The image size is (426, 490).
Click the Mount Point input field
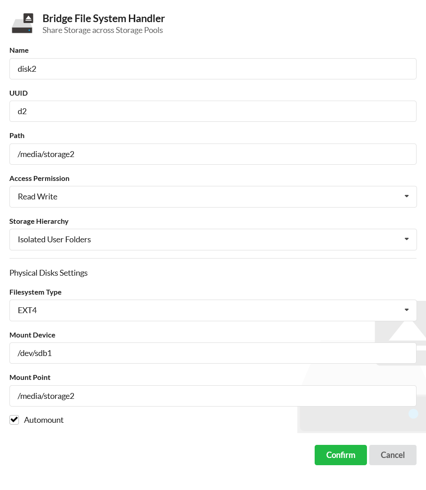click(213, 396)
